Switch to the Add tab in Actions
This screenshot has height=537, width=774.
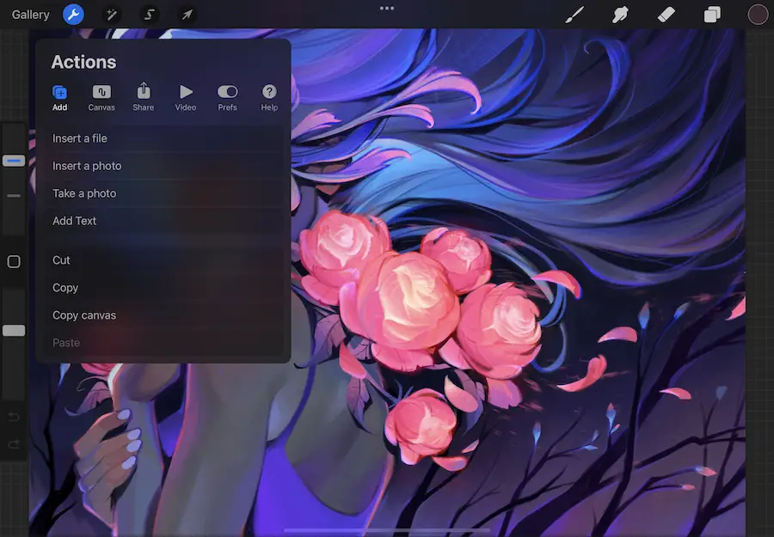click(59, 98)
